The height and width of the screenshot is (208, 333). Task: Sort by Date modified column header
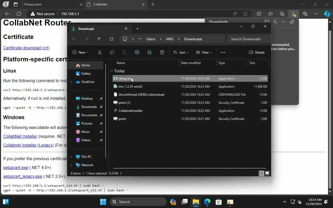point(198,63)
